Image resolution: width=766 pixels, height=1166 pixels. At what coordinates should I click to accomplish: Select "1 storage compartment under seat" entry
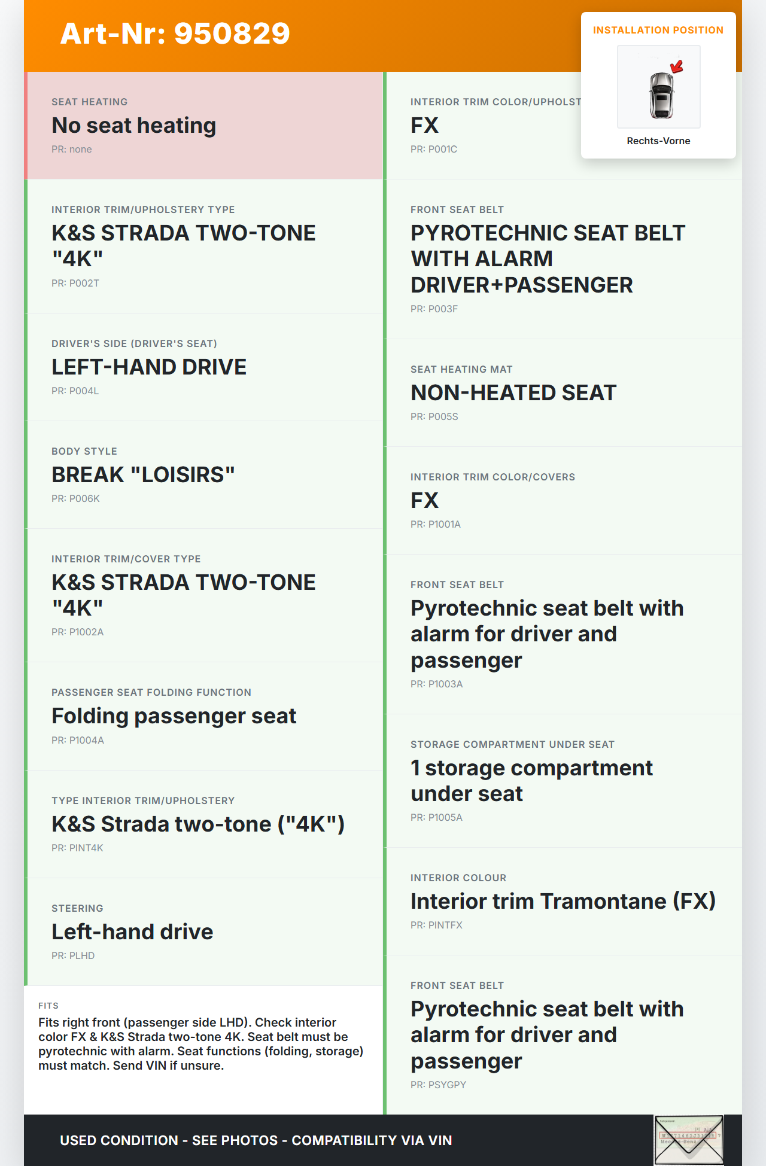coord(531,781)
